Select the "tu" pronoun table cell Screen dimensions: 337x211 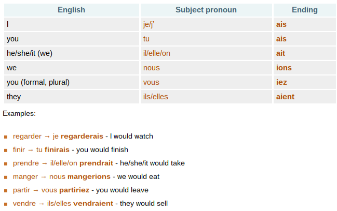point(146,39)
